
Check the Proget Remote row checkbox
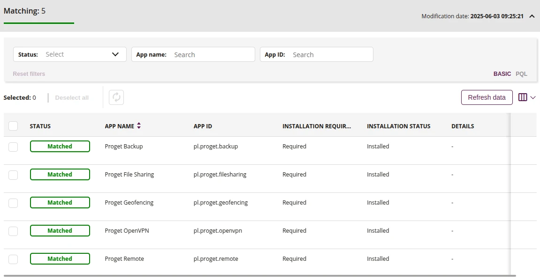point(13,259)
